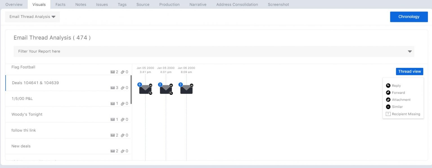The image size is (432, 168).
Task: Open the Email Thread Analysis dropdown
Action: (x=32, y=17)
